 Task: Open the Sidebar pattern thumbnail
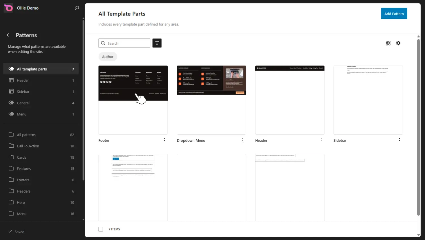(x=368, y=100)
